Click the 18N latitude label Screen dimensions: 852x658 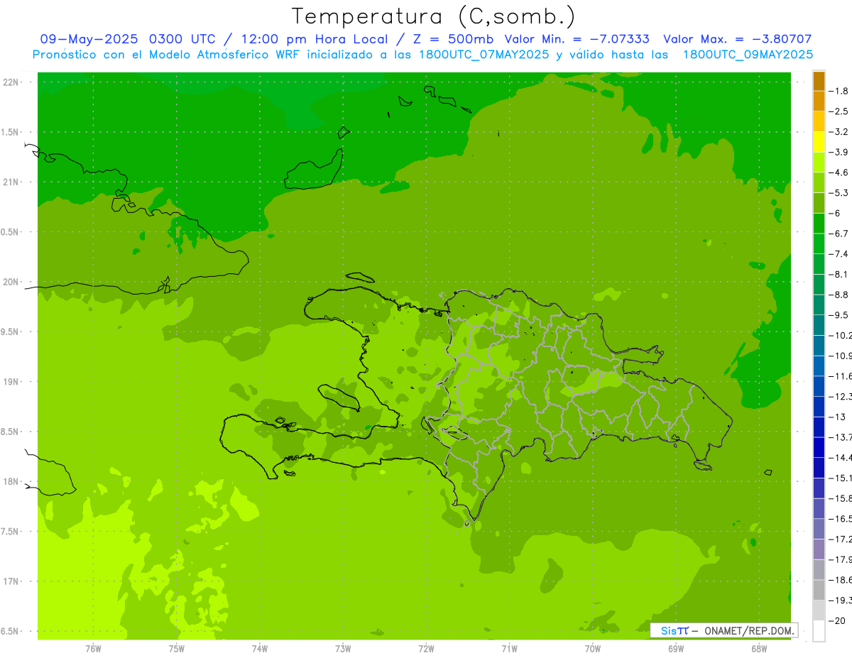point(11,481)
